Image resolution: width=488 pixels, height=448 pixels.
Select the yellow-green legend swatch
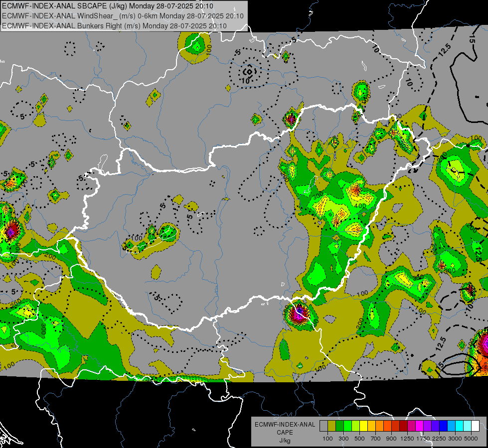356,426
